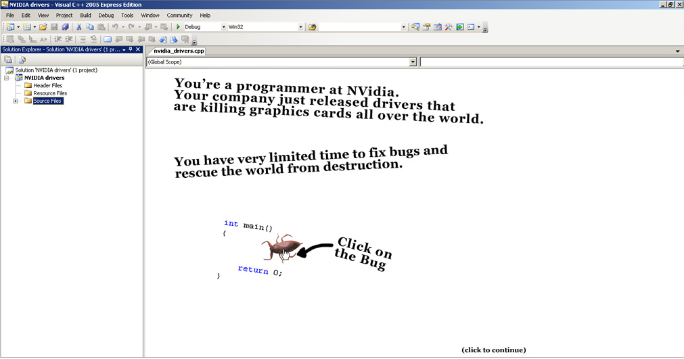Click the Toggle Bookmark icon
The height and width of the screenshot is (359, 684).
click(108, 39)
